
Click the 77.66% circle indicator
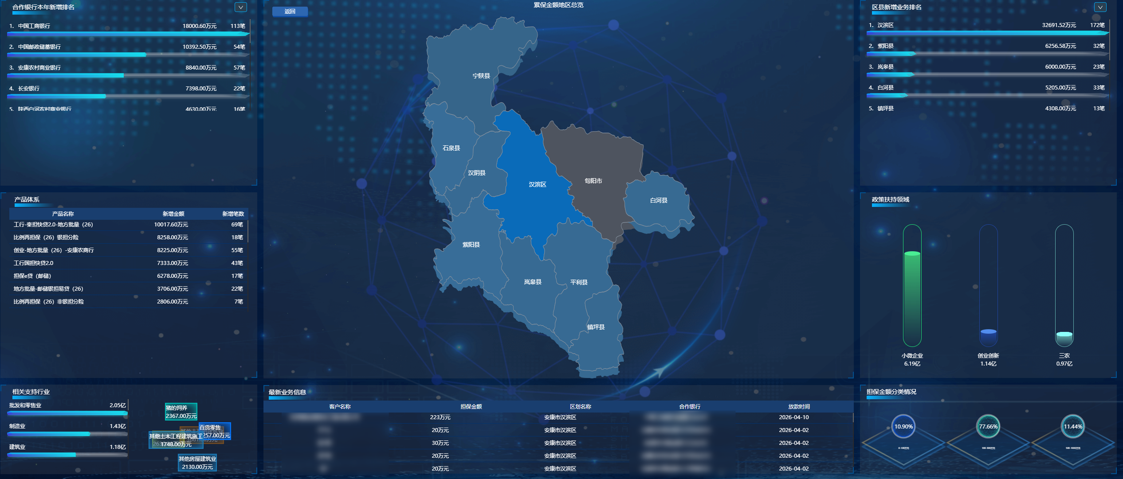click(988, 427)
